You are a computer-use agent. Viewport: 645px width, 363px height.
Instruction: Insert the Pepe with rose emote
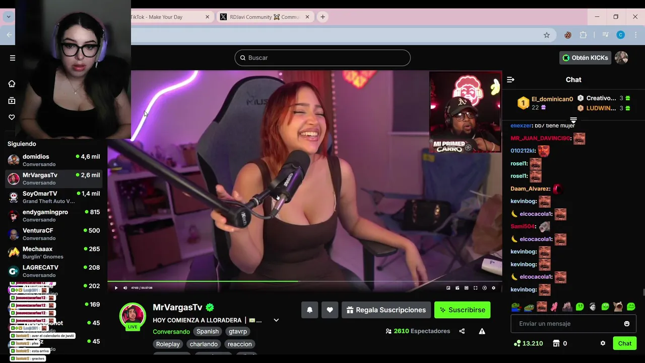pyautogui.click(x=516, y=307)
